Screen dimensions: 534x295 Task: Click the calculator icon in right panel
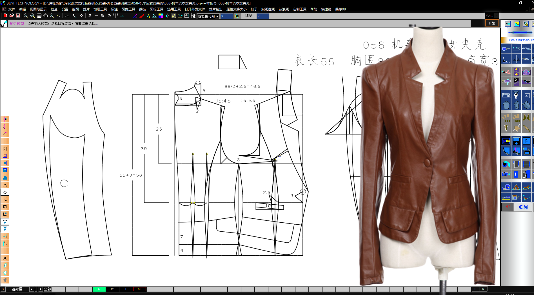pos(516,197)
